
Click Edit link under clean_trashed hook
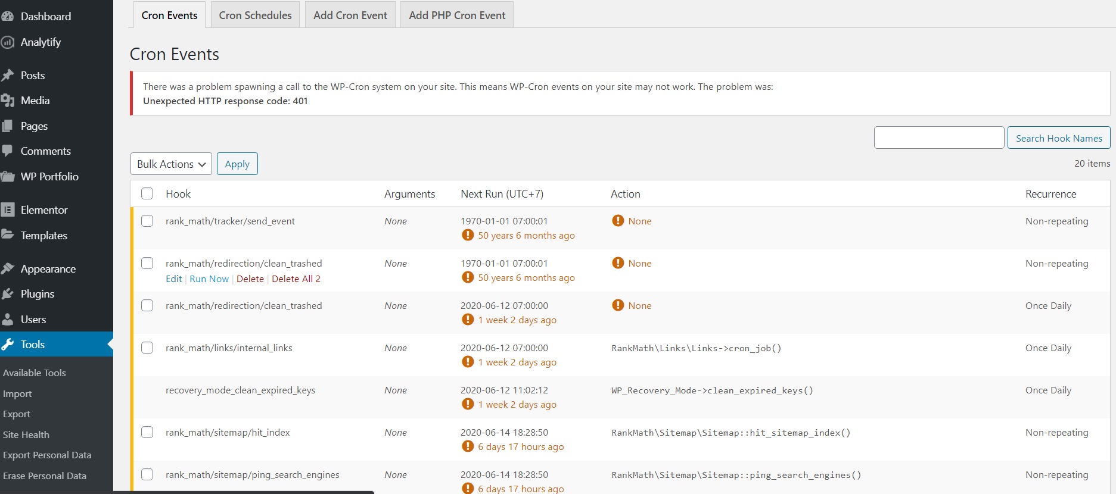pyautogui.click(x=174, y=279)
